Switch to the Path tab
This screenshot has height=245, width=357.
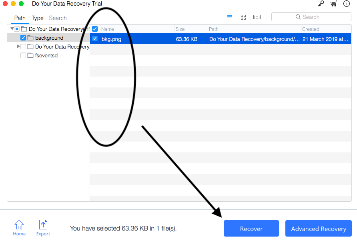tap(20, 18)
